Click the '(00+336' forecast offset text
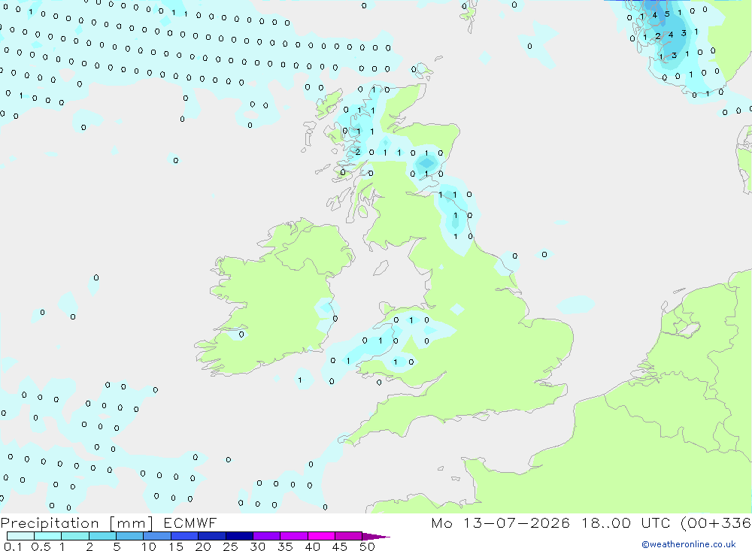 coord(716,523)
